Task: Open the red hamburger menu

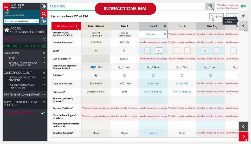Action: click(6, 6)
